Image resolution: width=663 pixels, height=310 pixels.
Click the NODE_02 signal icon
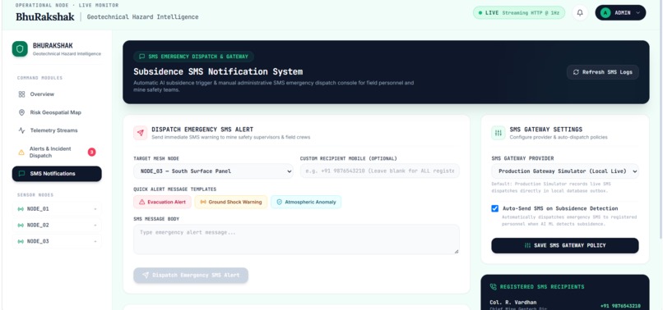(21, 226)
